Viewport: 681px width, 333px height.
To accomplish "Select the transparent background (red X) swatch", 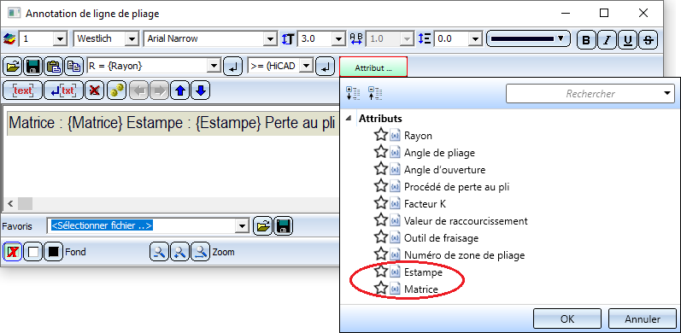I will [x=12, y=252].
